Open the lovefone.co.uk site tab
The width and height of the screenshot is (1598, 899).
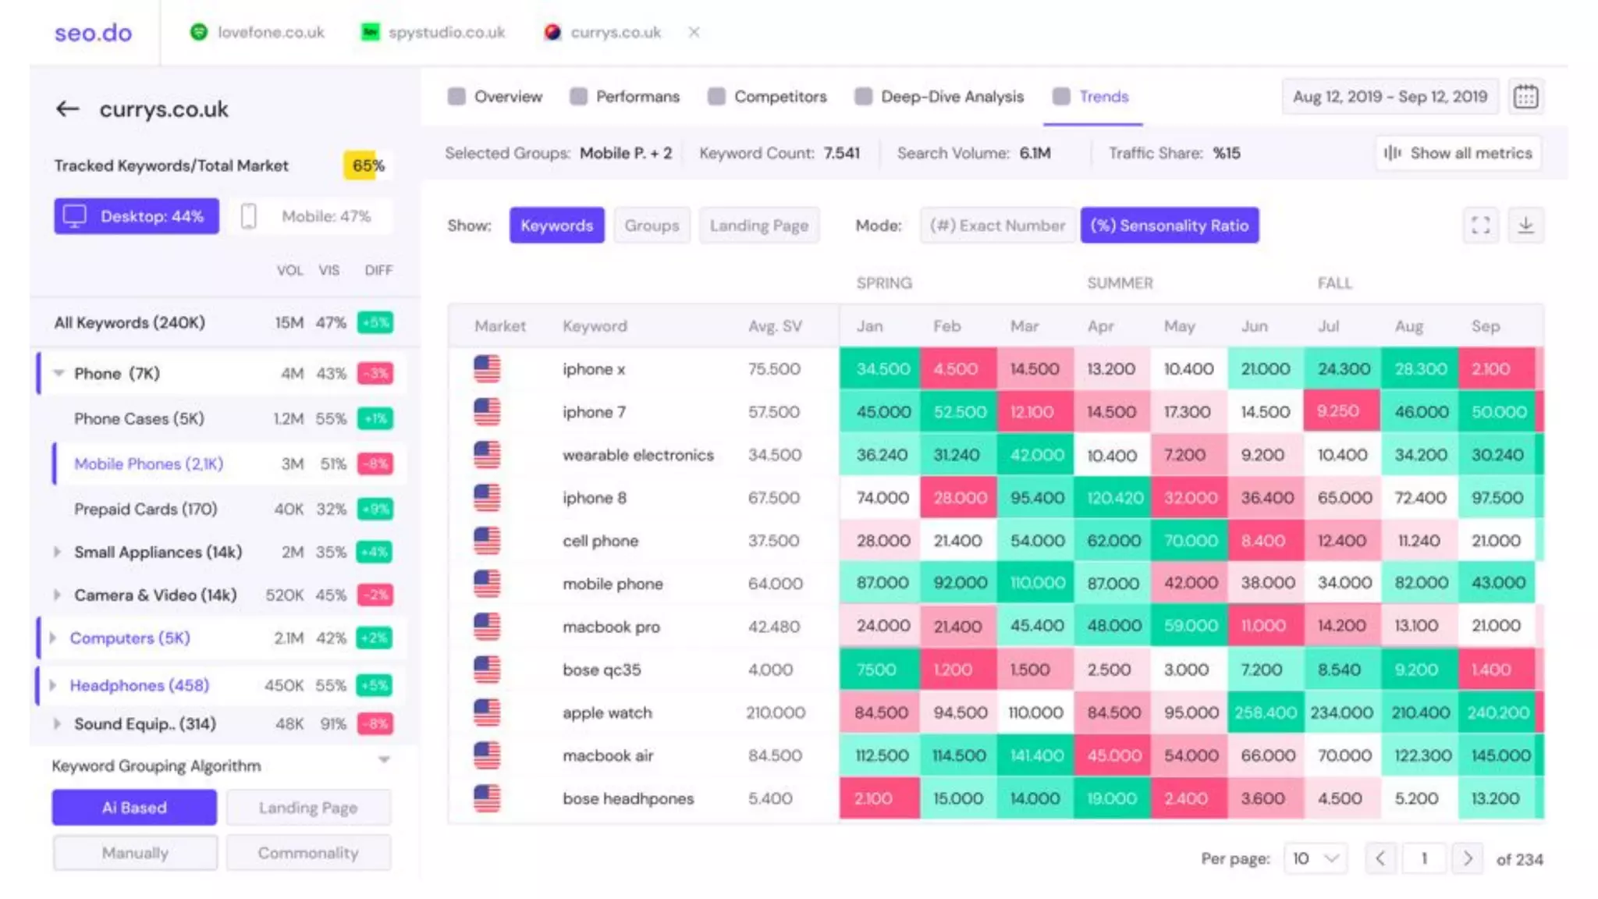tap(270, 32)
